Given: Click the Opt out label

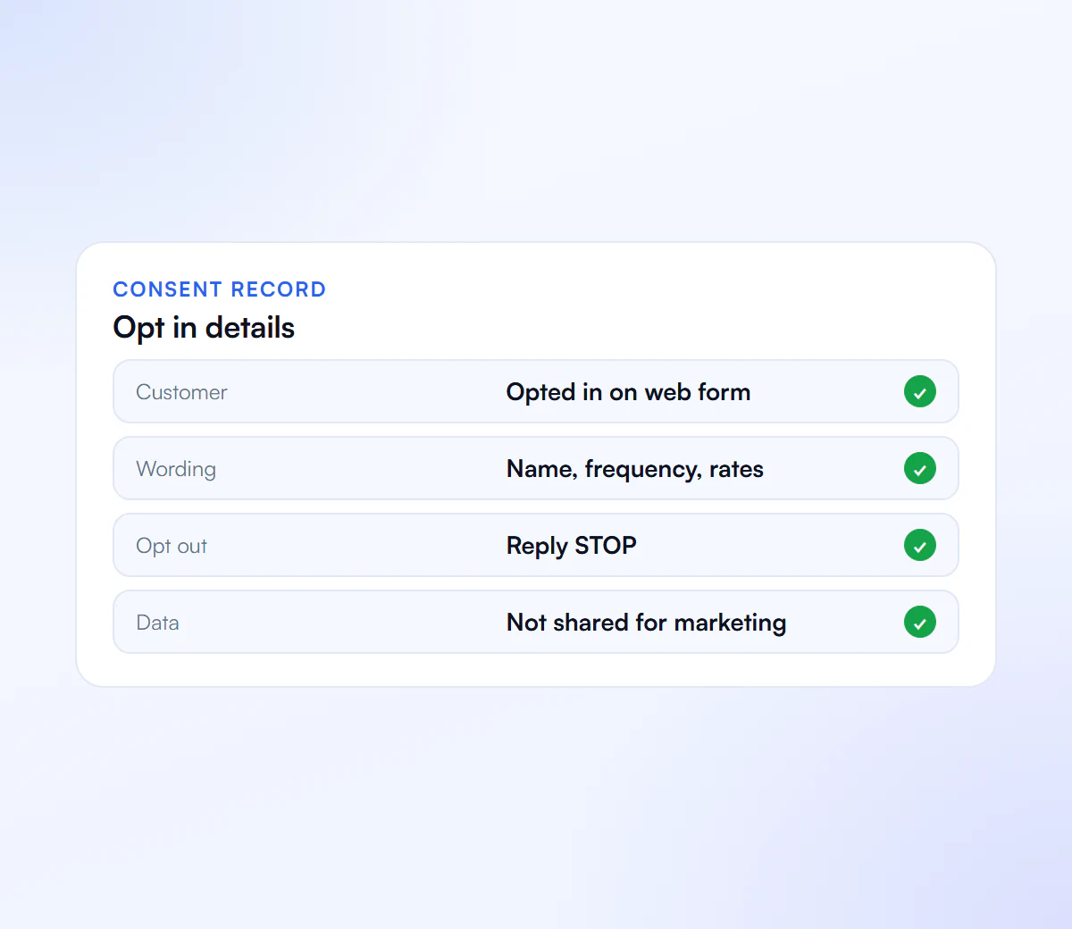Looking at the screenshot, I should click(172, 546).
